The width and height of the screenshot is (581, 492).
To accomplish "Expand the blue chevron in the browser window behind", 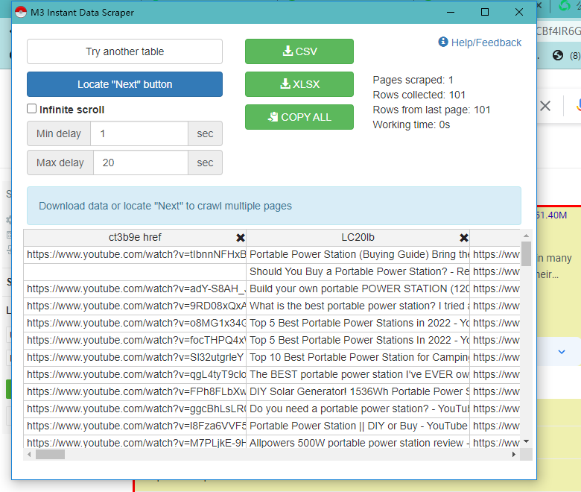I will coord(562,352).
